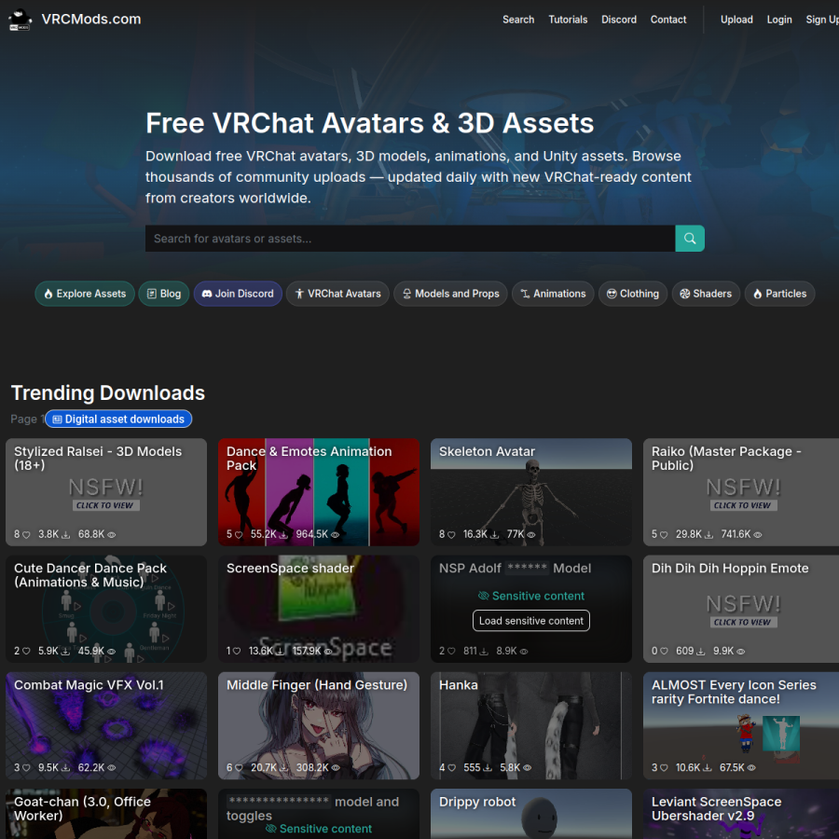Open ALMOST Every Icon Series Fortnite dance card

741,725
